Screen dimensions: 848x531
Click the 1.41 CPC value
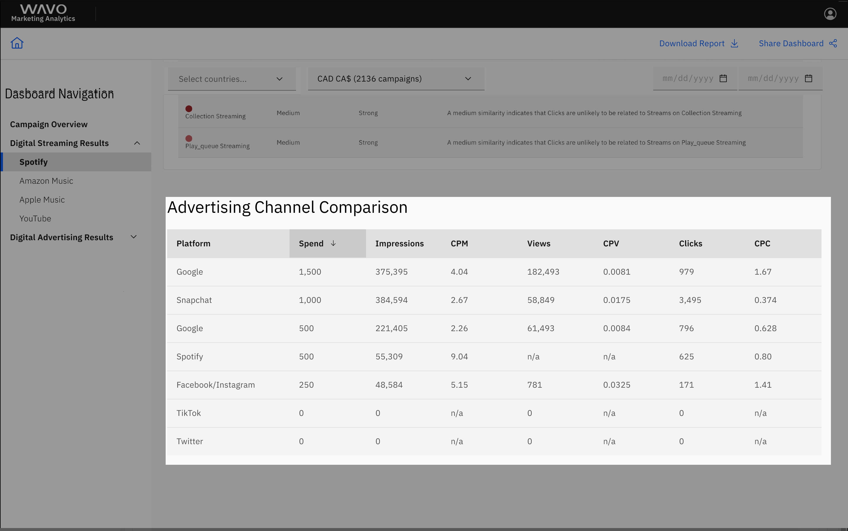point(763,384)
